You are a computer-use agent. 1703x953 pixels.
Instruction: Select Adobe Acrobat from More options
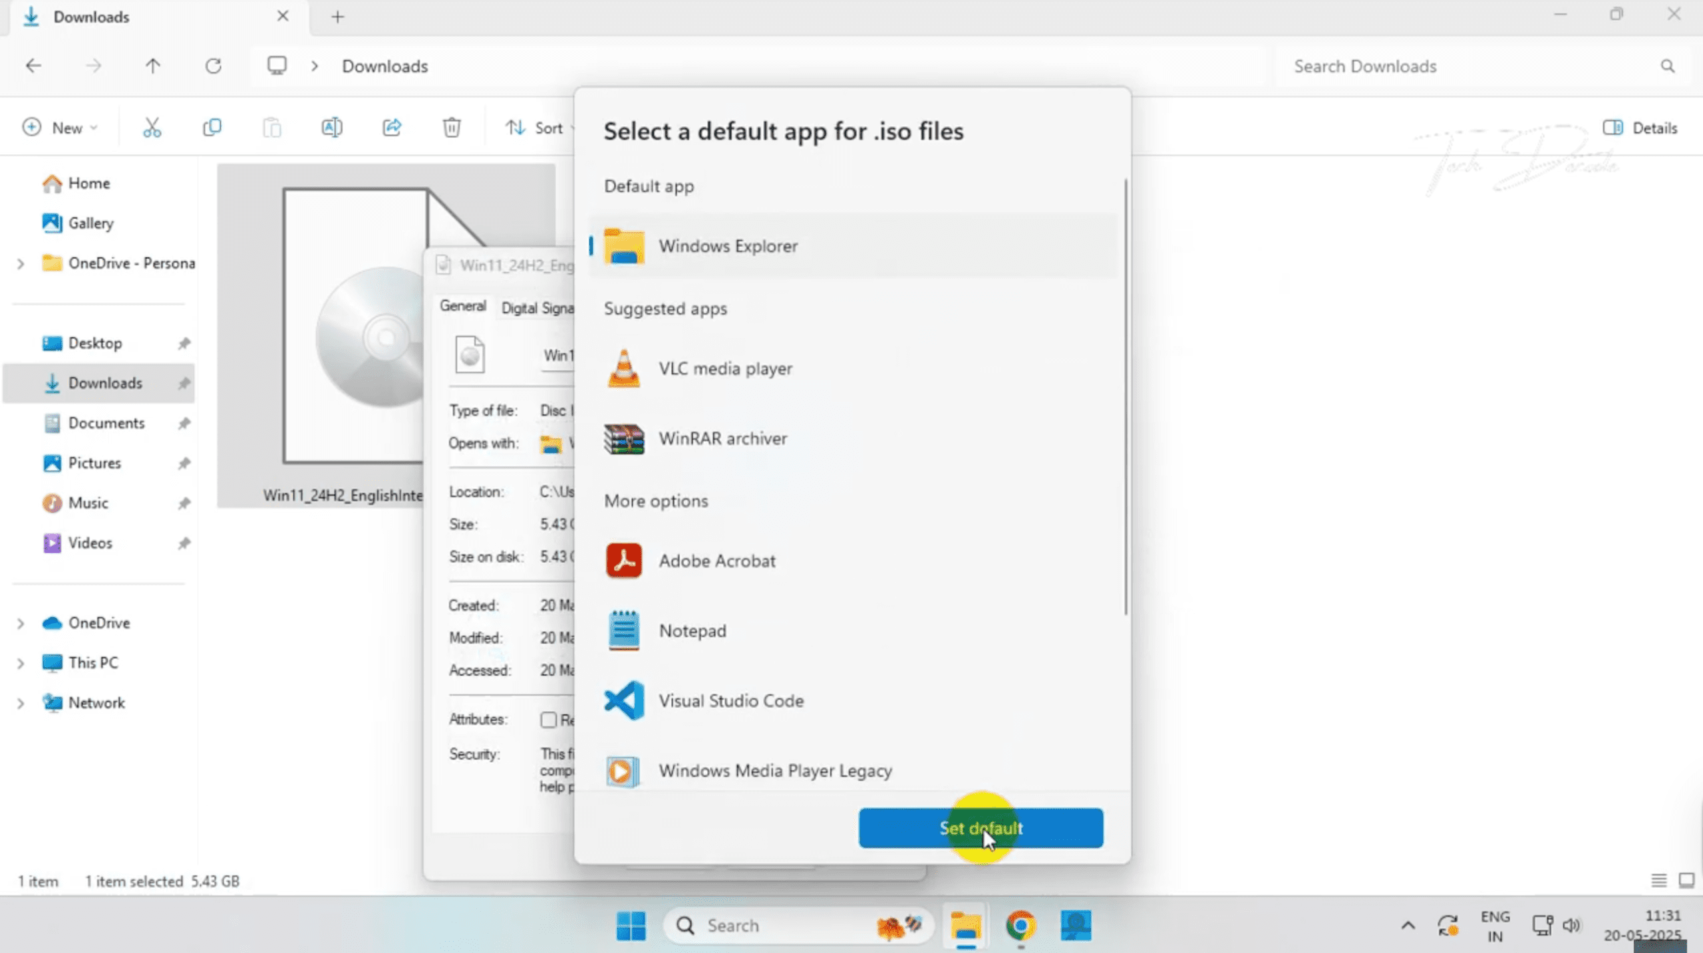(716, 561)
